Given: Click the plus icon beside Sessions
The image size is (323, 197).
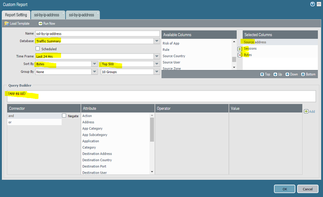Looking at the screenshot, I should tap(240, 49).
